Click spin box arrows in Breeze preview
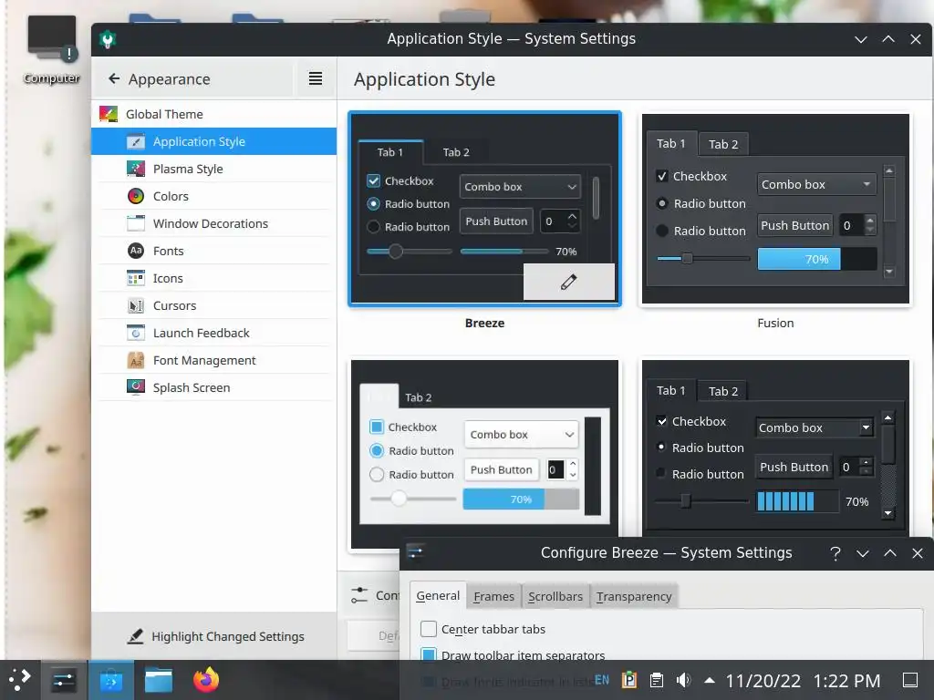 click(x=573, y=221)
